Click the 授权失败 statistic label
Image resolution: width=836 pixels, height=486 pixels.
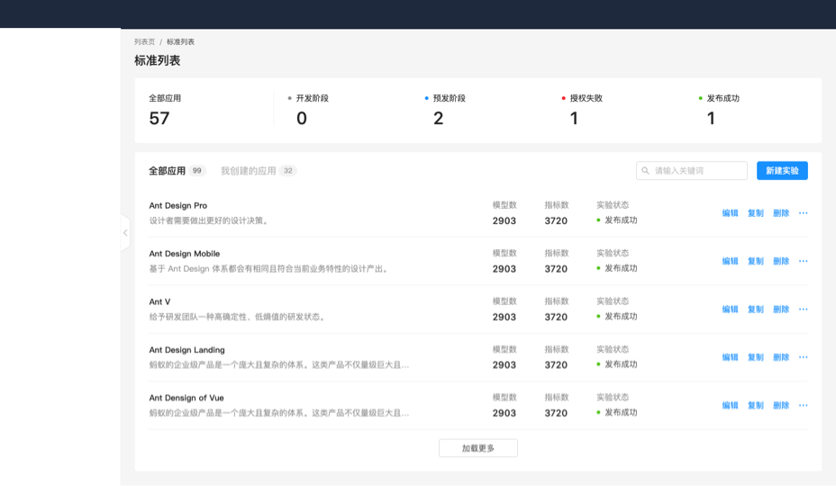[586, 98]
